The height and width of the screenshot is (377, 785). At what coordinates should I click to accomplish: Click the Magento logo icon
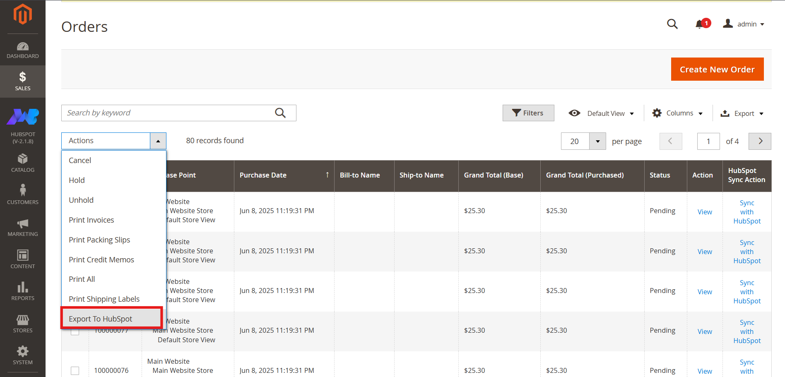click(x=23, y=14)
